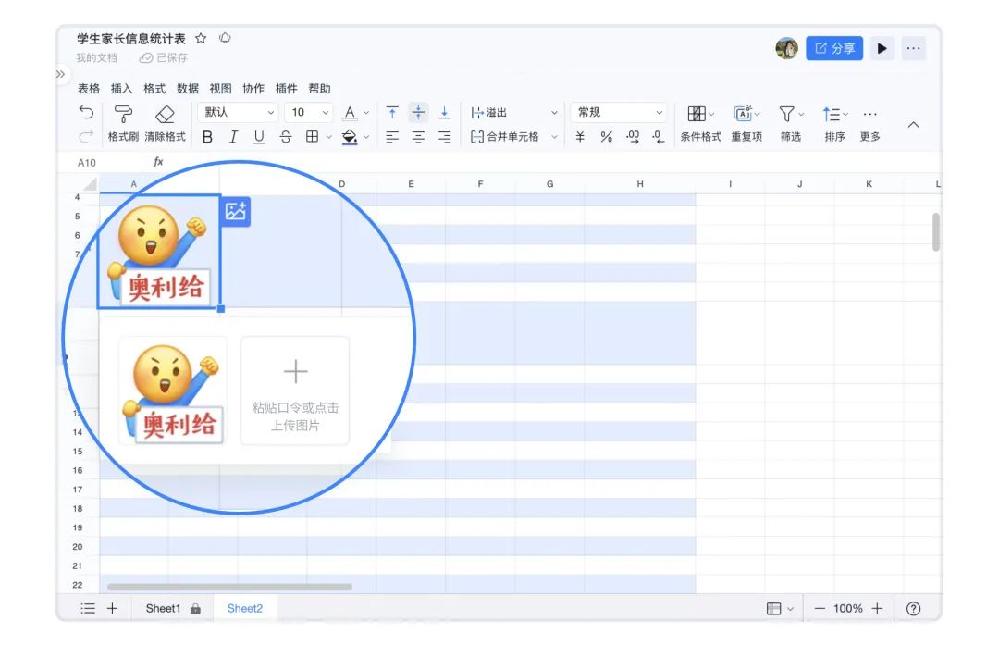Click the cell reference box A10
The image size is (999, 645).
pos(87,163)
